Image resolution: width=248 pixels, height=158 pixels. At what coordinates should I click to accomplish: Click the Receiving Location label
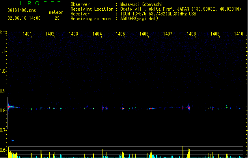(92, 9)
